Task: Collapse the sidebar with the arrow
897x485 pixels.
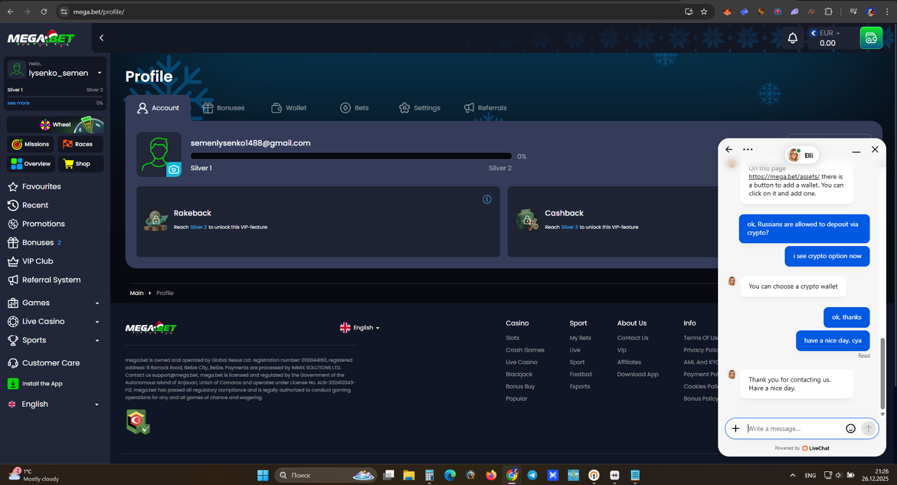Action: pos(102,38)
